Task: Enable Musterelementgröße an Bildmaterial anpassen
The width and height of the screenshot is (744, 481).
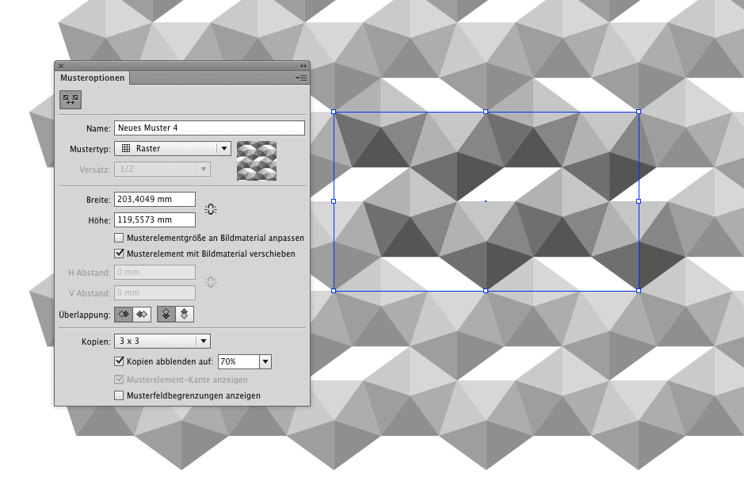Action: tap(120, 238)
